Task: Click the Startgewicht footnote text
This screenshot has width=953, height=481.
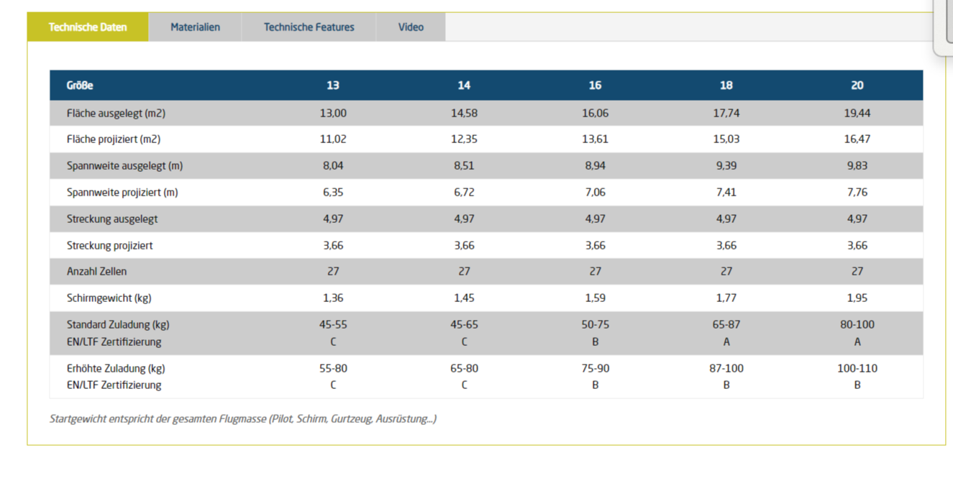Action: (242, 418)
